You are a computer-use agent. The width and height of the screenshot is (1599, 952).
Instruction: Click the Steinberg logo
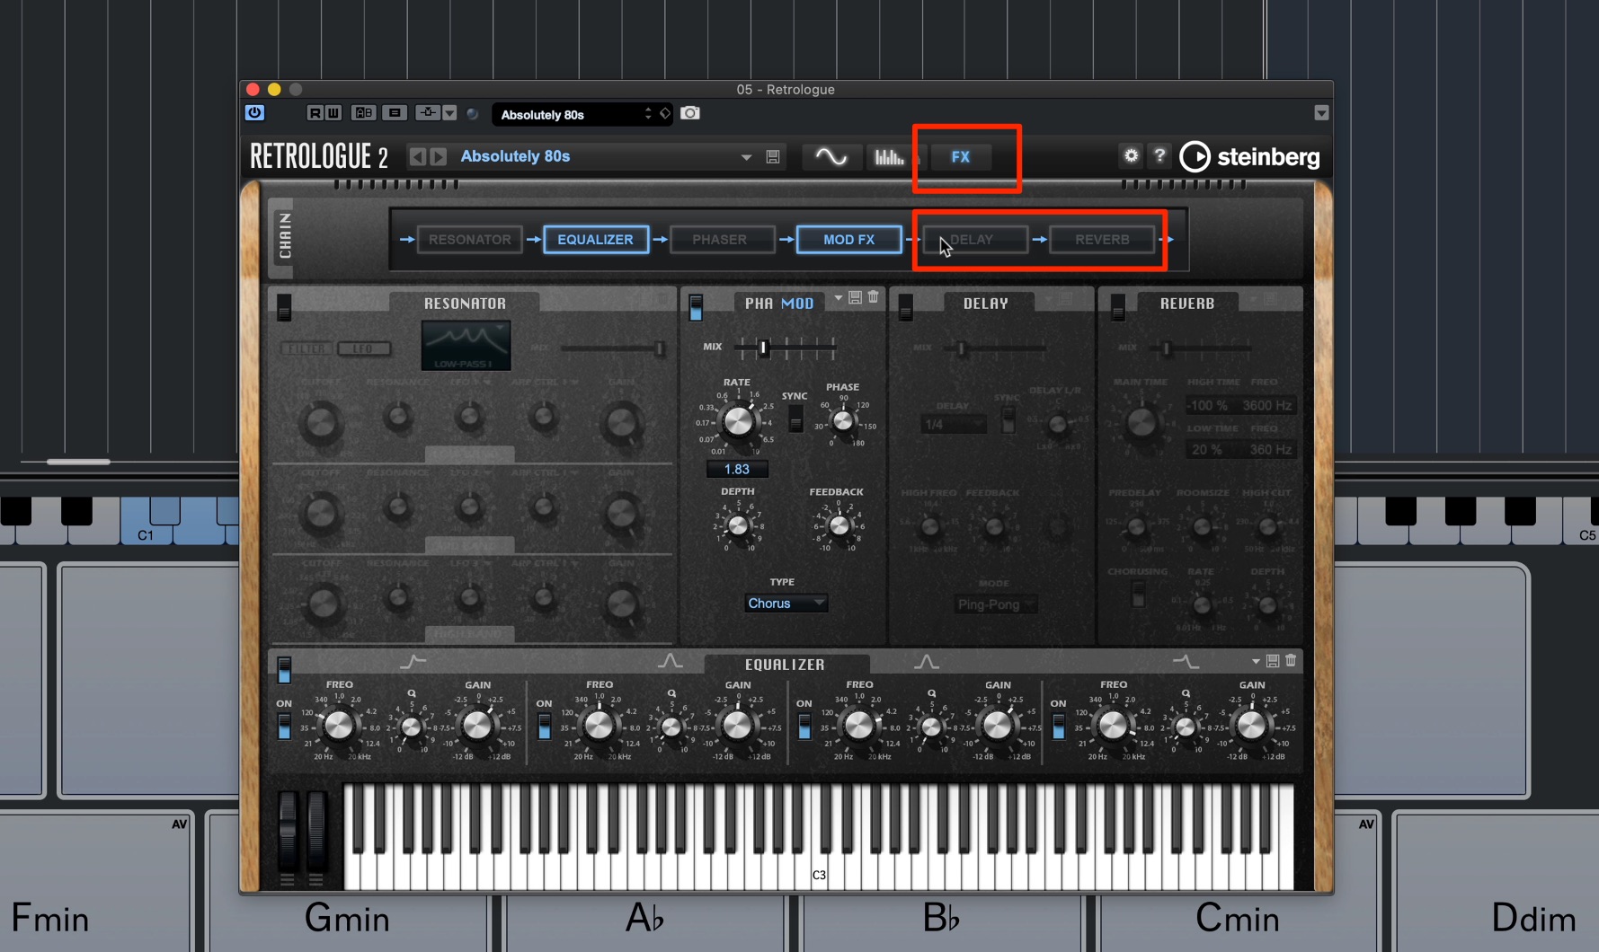point(1249,156)
